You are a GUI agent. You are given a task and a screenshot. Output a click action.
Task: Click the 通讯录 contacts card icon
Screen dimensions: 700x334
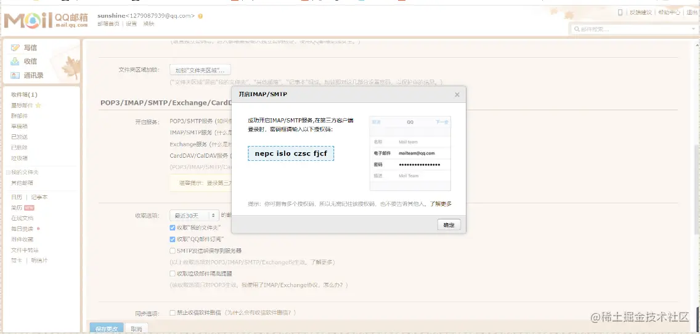[x=15, y=75]
